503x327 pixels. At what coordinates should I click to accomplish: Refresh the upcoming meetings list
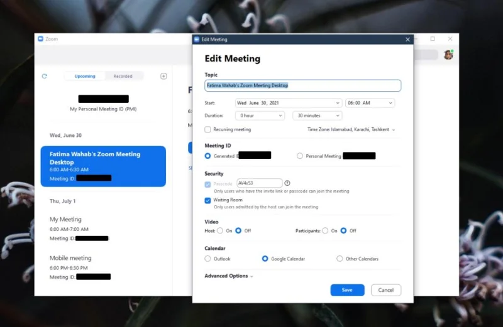(44, 76)
